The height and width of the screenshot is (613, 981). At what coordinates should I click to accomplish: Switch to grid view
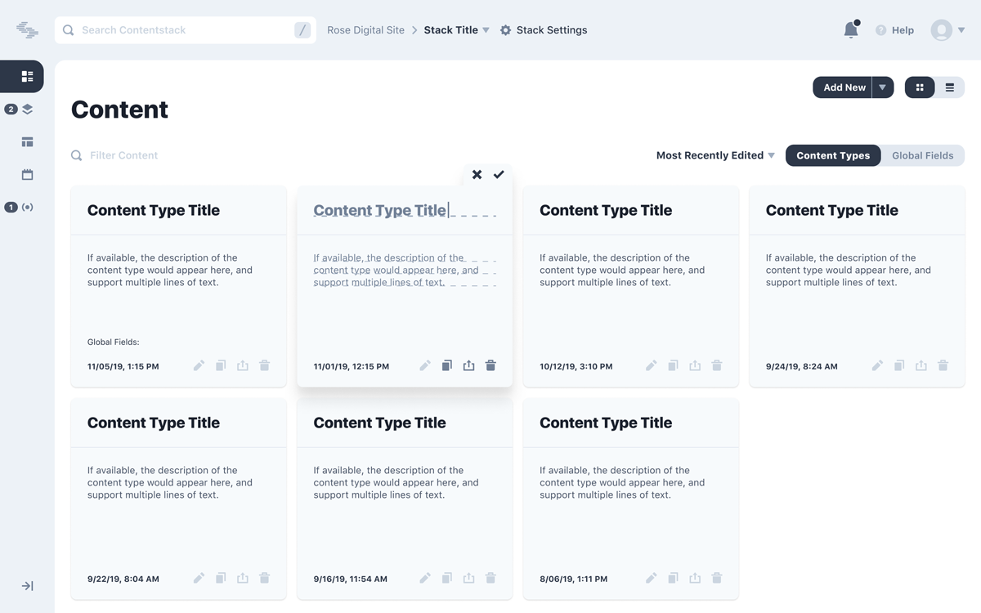(920, 87)
